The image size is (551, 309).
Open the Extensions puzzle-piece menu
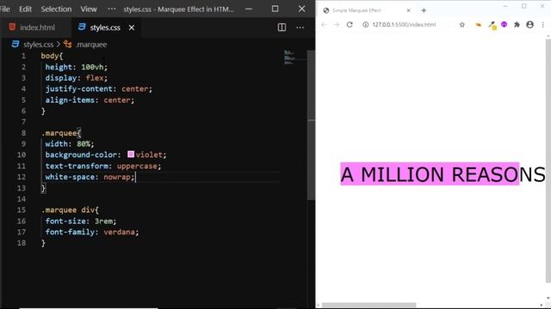click(517, 25)
